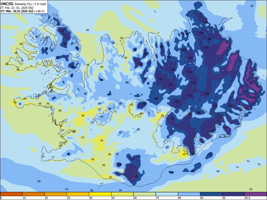Click the humidity value '87' on the map

tap(167, 147)
